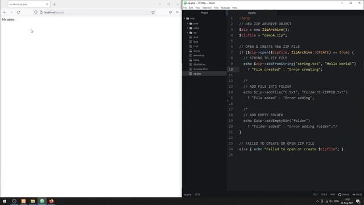Click the cursor position 10:39 in status bar

coord(197,195)
